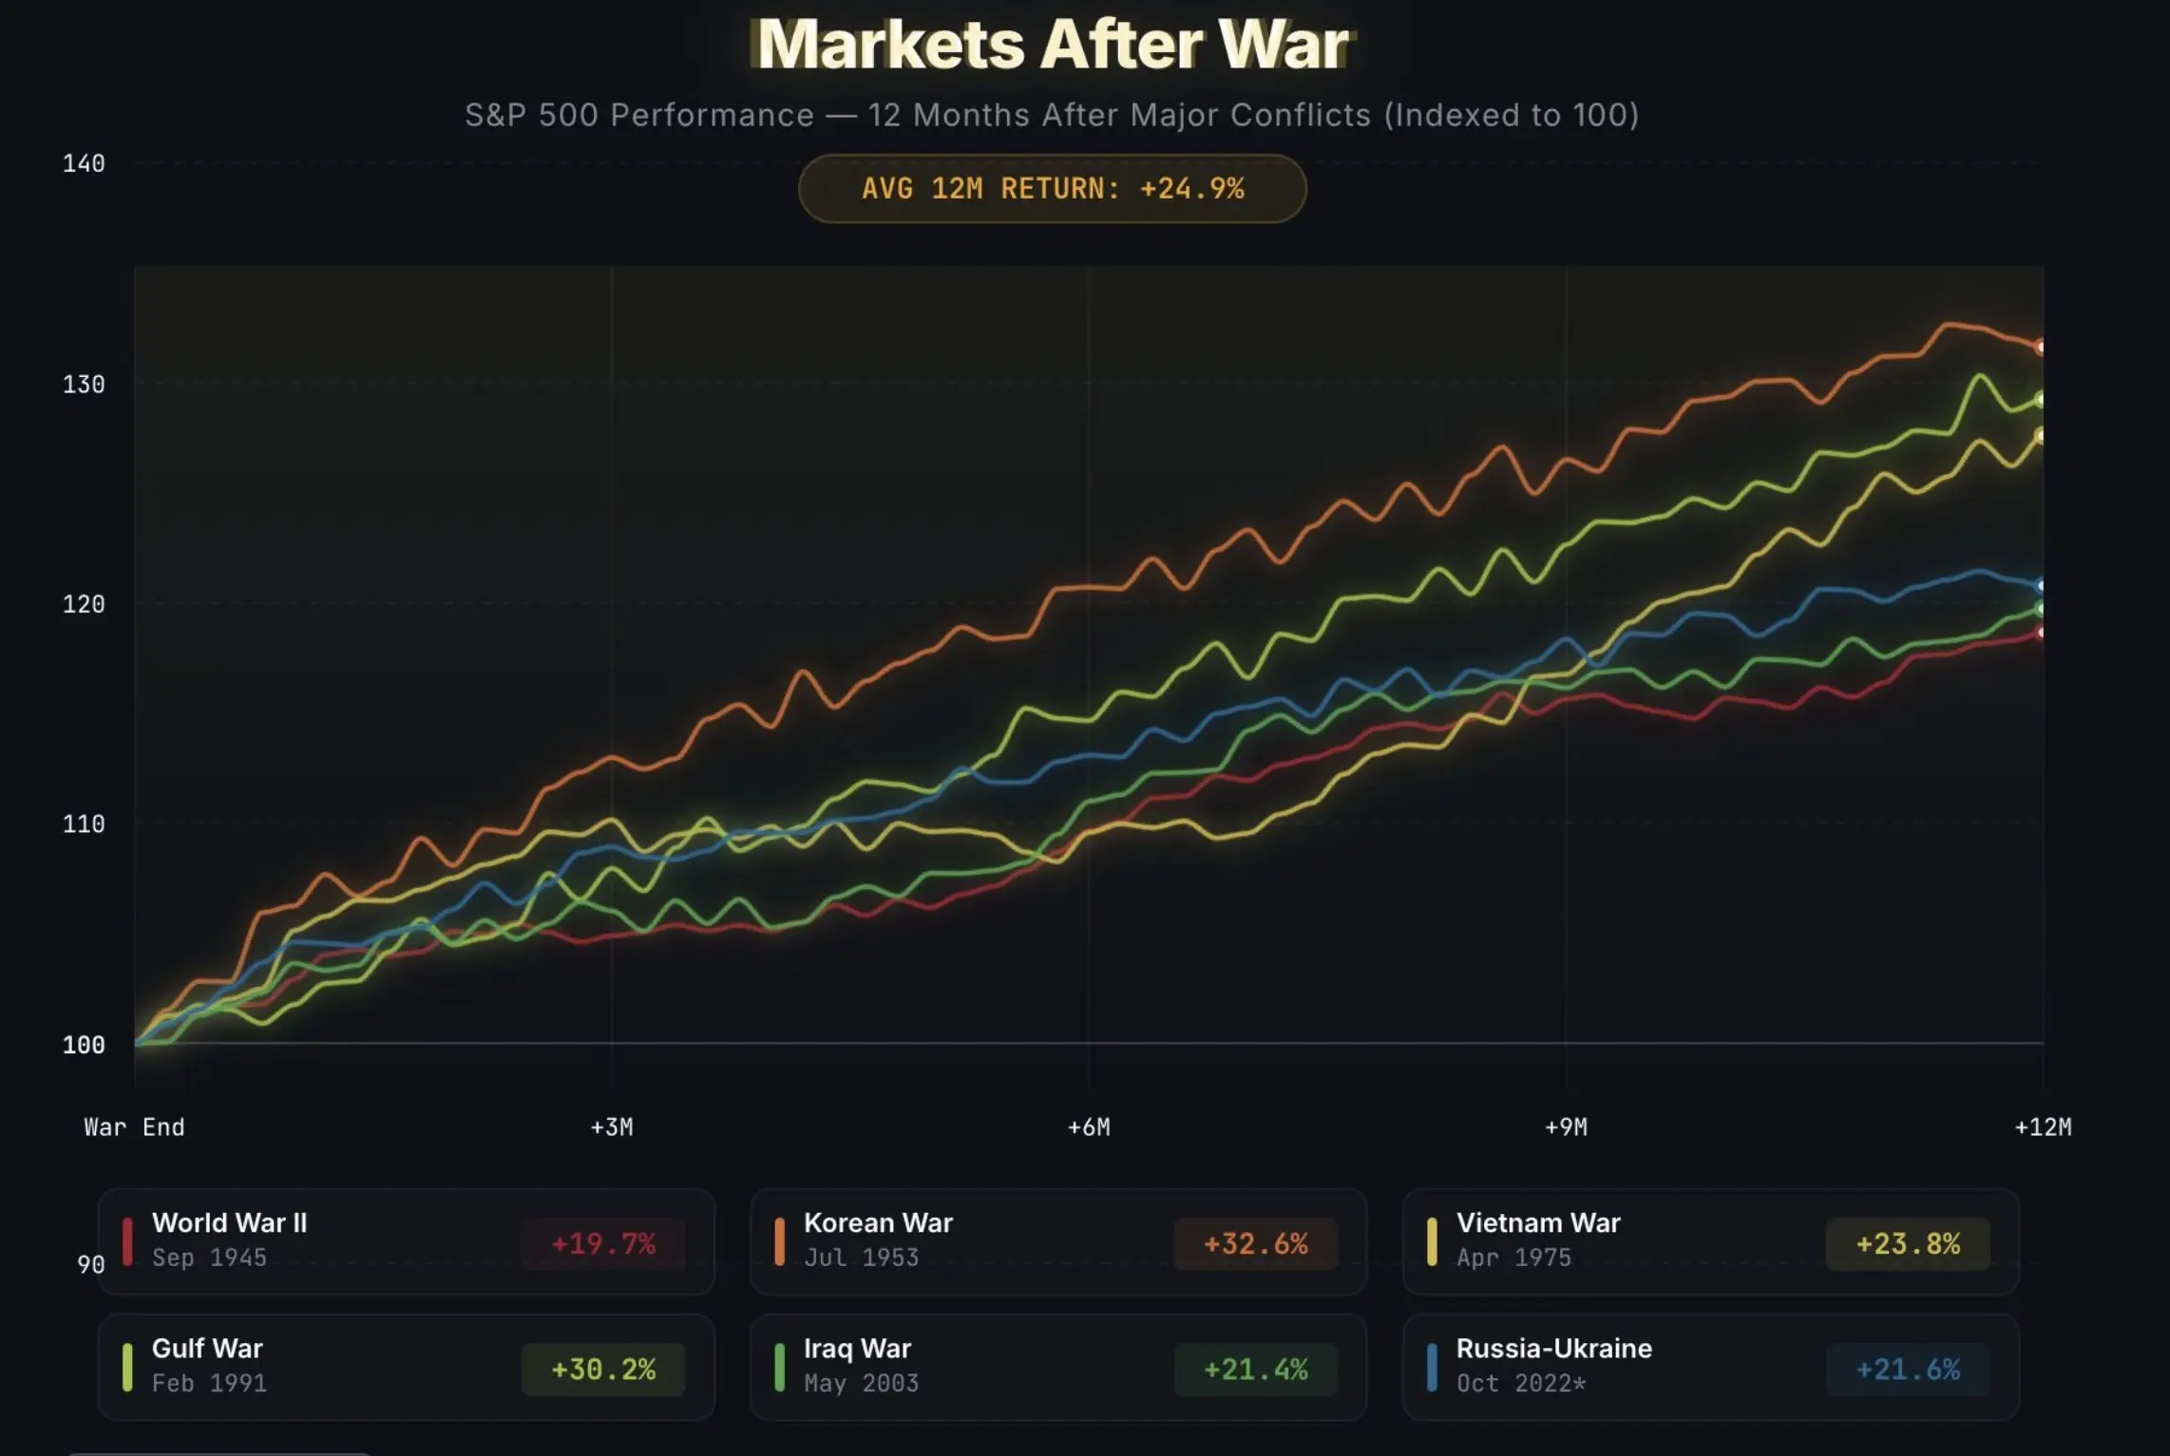
Task: Click the +21.6% Russia-Ukraine badge
Action: [1908, 1370]
